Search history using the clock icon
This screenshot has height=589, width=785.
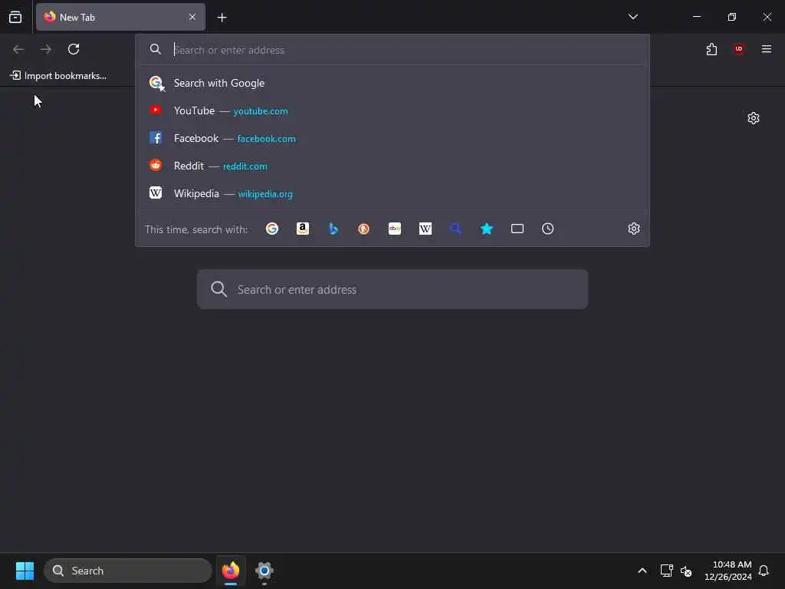547,229
